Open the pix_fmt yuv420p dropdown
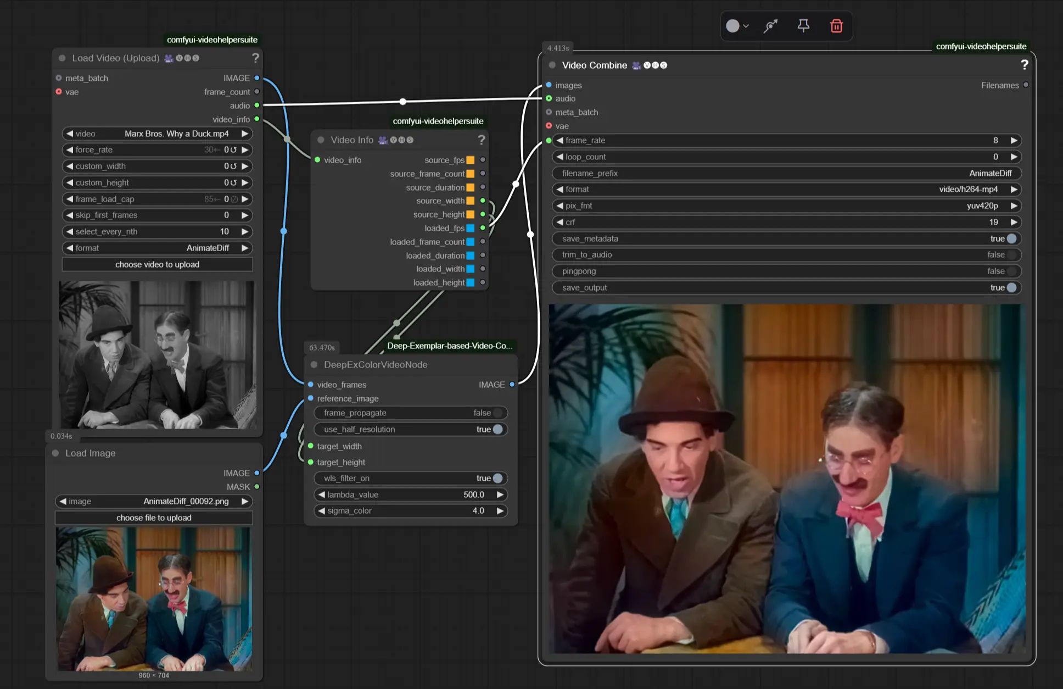Viewport: 1063px width, 689px height. coord(786,206)
